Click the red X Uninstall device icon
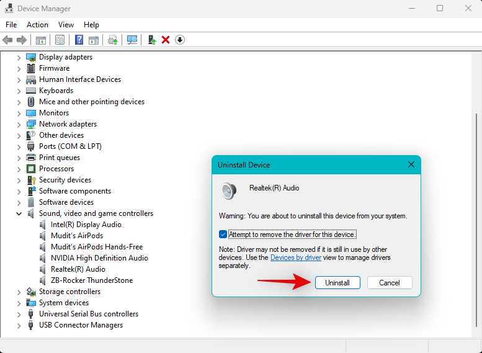 pos(166,40)
